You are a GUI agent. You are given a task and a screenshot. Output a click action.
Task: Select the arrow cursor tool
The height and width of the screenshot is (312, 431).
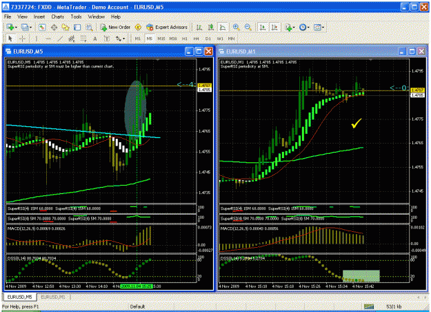click(10, 39)
